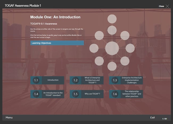The width and height of the screenshot is (173, 124).
Task: Click the large center diagram circle
Action: [112, 48]
